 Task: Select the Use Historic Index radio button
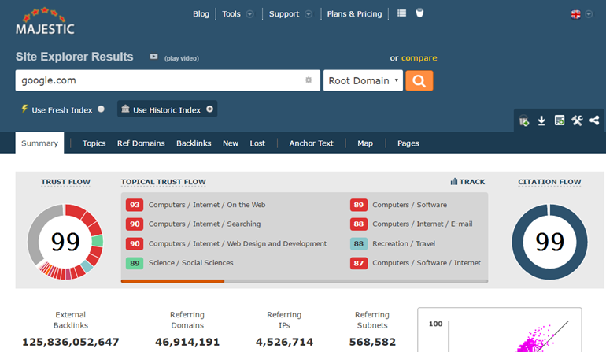click(209, 109)
